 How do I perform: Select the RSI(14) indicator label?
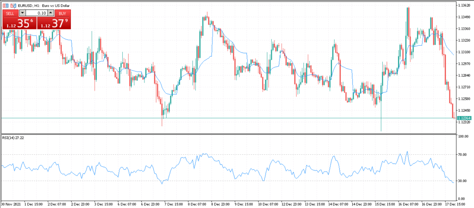click(13, 138)
